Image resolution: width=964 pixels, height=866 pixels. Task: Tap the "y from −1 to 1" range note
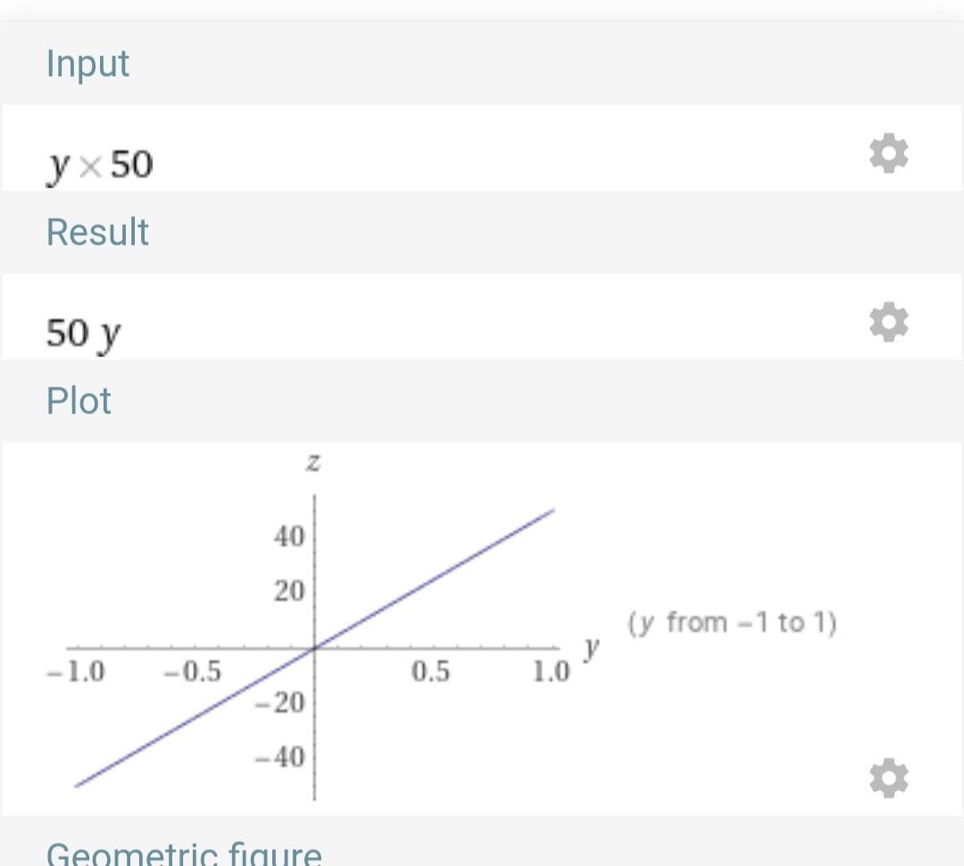pos(732,622)
